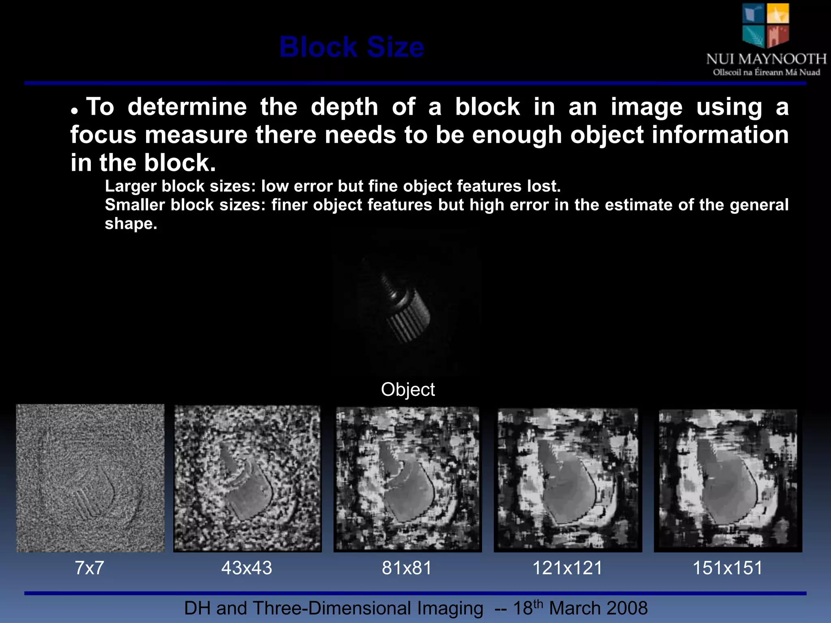Click the NUI Maynooth crest logo
The image size is (831, 623).
coord(766,26)
